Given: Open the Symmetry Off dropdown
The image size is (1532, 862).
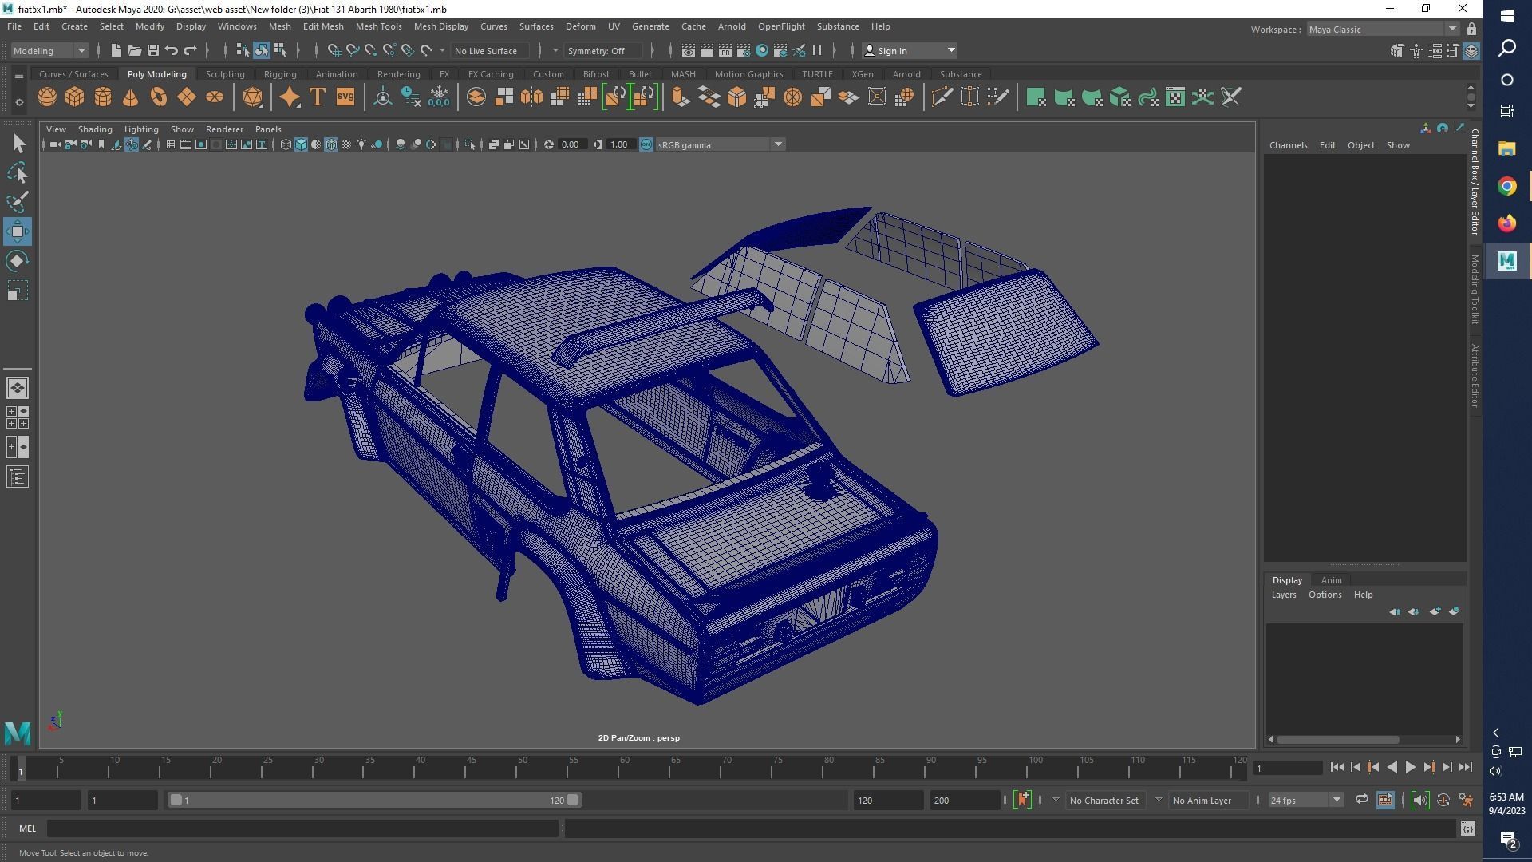Looking at the screenshot, I should click(602, 50).
